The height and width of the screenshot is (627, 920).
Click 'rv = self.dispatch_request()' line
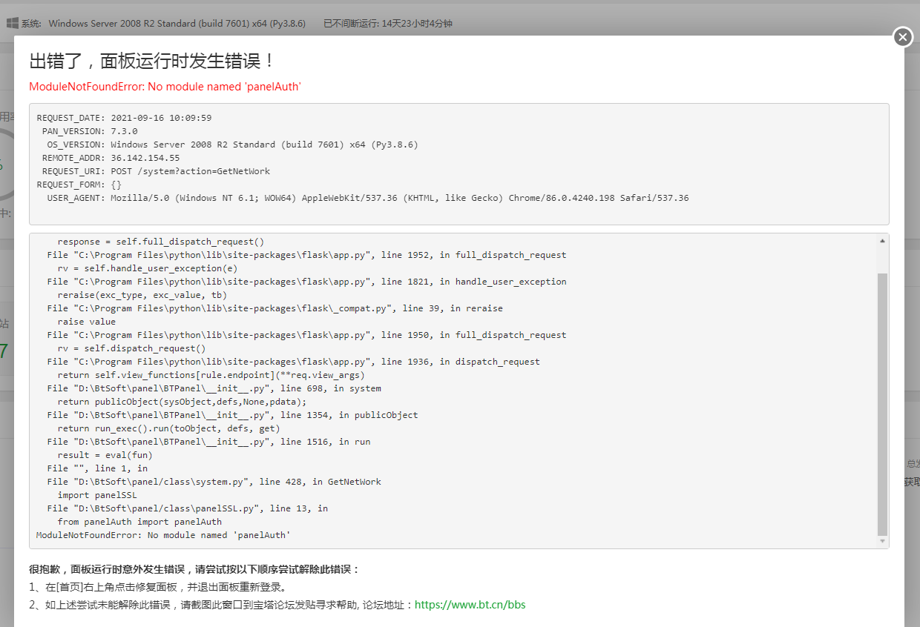(x=132, y=348)
